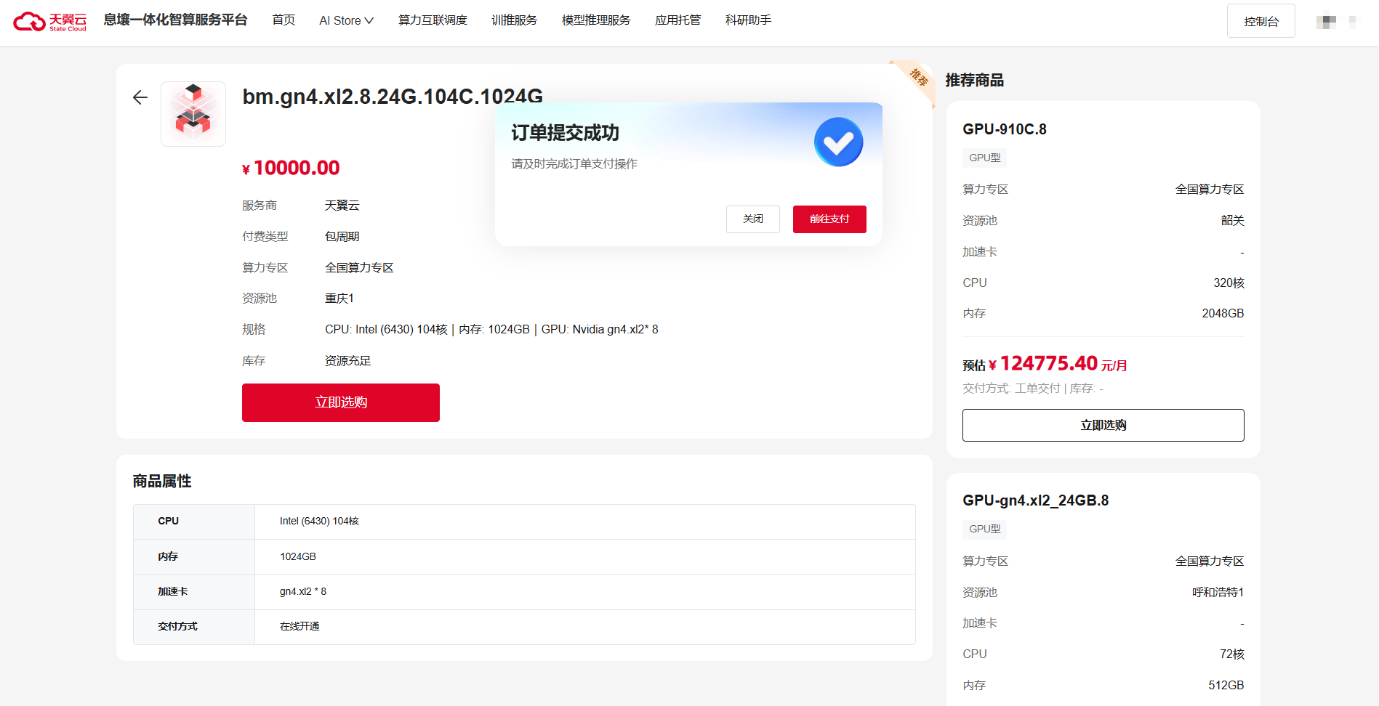
Task: Open the 控制台 console button
Action: 1261,21
